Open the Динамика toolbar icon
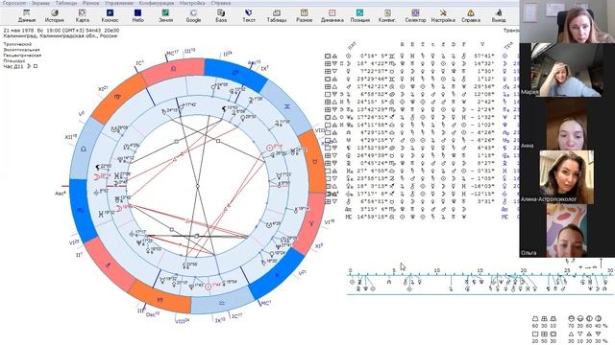Image resolution: width=615 pixels, height=345 pixels. pos(332,15)
